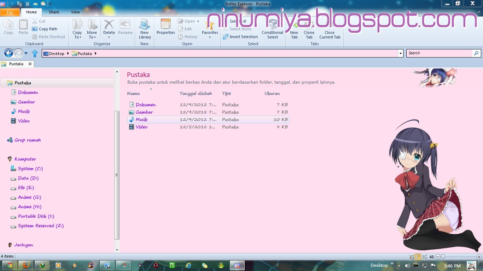Create a New Library
Viewport: 483px width, 271px height.
pos(145,29)
